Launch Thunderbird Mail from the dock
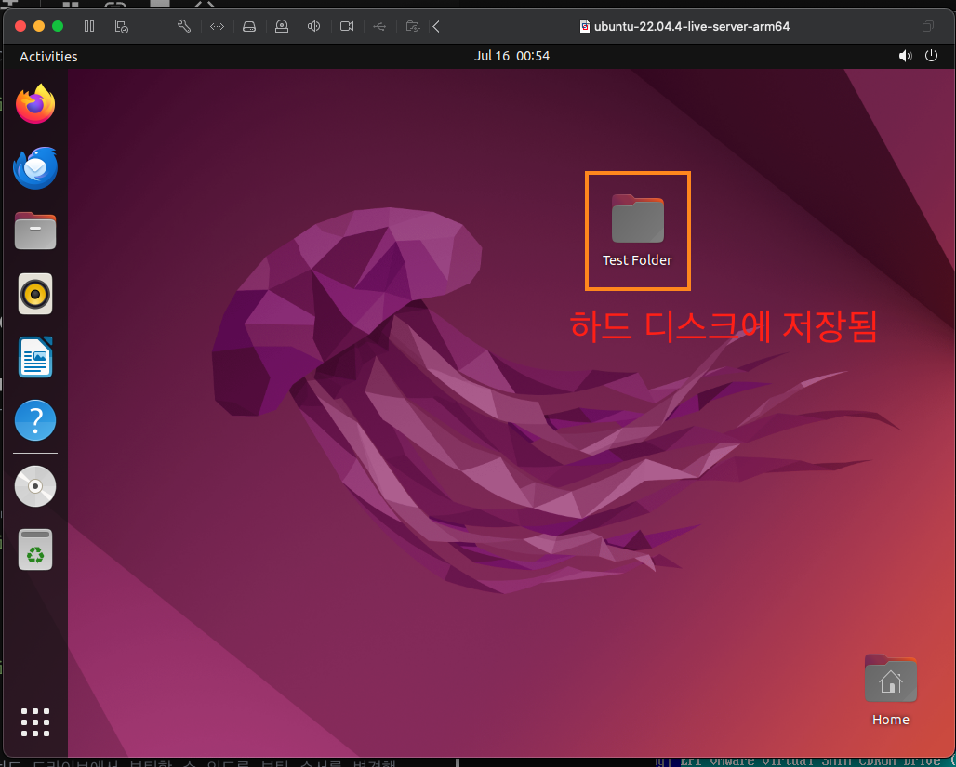This screenshot has height=767, width=956. (35, 167)
